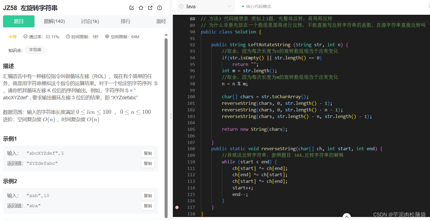This screenshot has width=430, height=220.
Task: Click the panel splitter handle between panes
Action: click(x=171, y=116)
